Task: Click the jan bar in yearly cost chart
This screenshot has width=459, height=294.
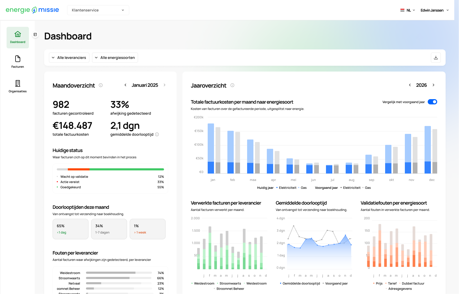Action: (x=211, y=148)
